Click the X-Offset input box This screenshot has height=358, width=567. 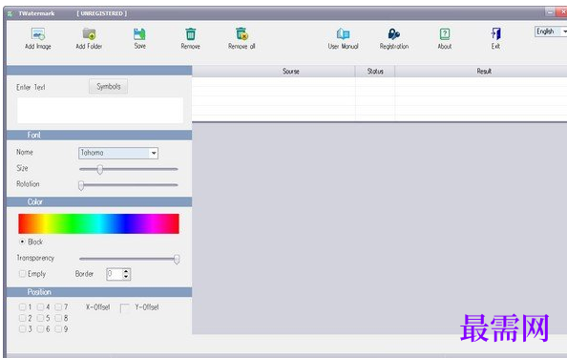125,307
